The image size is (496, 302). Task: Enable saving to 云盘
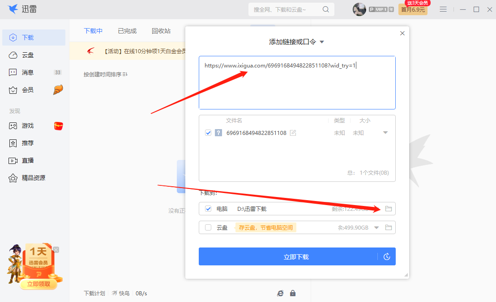pos(208,227)
